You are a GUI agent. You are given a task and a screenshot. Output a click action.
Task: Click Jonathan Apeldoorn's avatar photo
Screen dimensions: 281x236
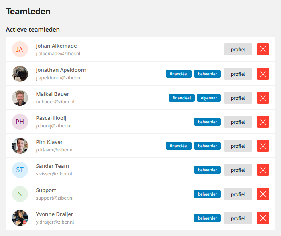click(x=20, y=74)
